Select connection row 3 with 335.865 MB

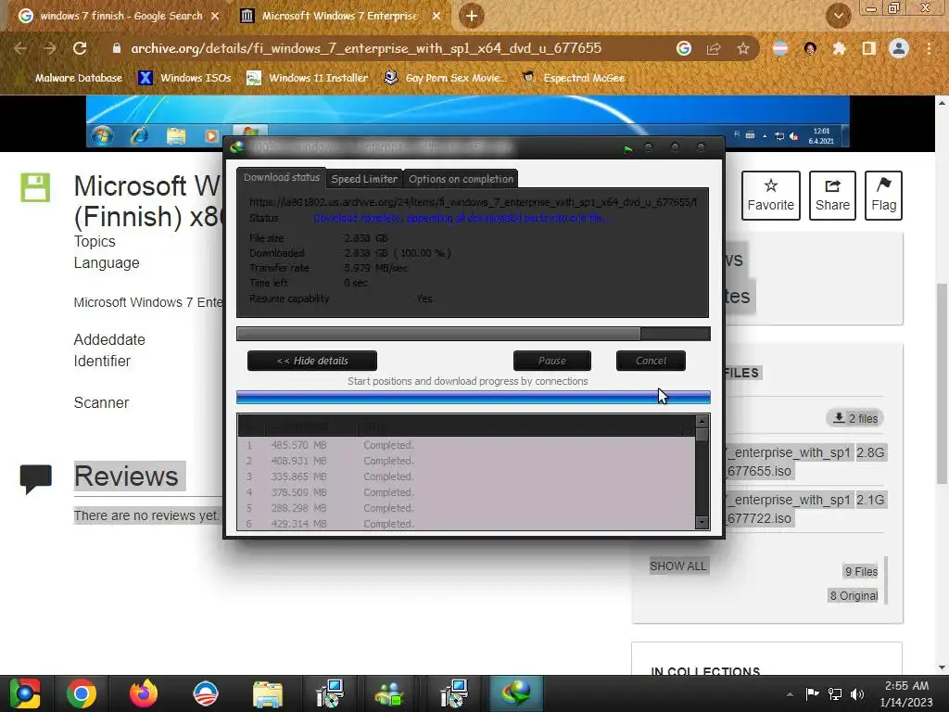point(466,477)
